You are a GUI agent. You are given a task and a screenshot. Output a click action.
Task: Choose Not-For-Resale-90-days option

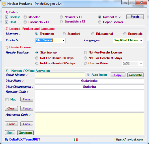[85, 58]
